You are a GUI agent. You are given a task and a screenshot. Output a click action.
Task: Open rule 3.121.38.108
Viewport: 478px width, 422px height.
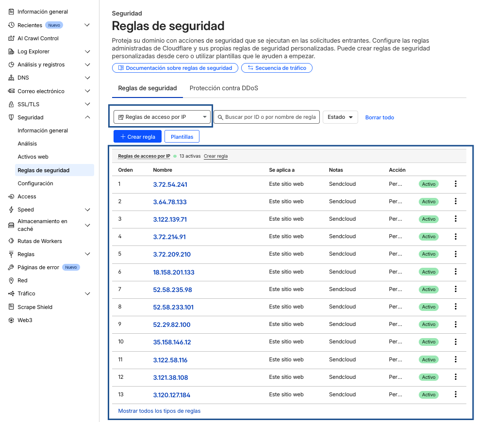pos(170,377)
